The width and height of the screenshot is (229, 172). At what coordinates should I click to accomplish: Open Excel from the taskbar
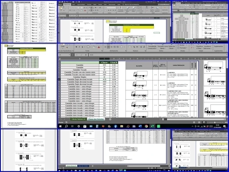[x=152, y=126]
